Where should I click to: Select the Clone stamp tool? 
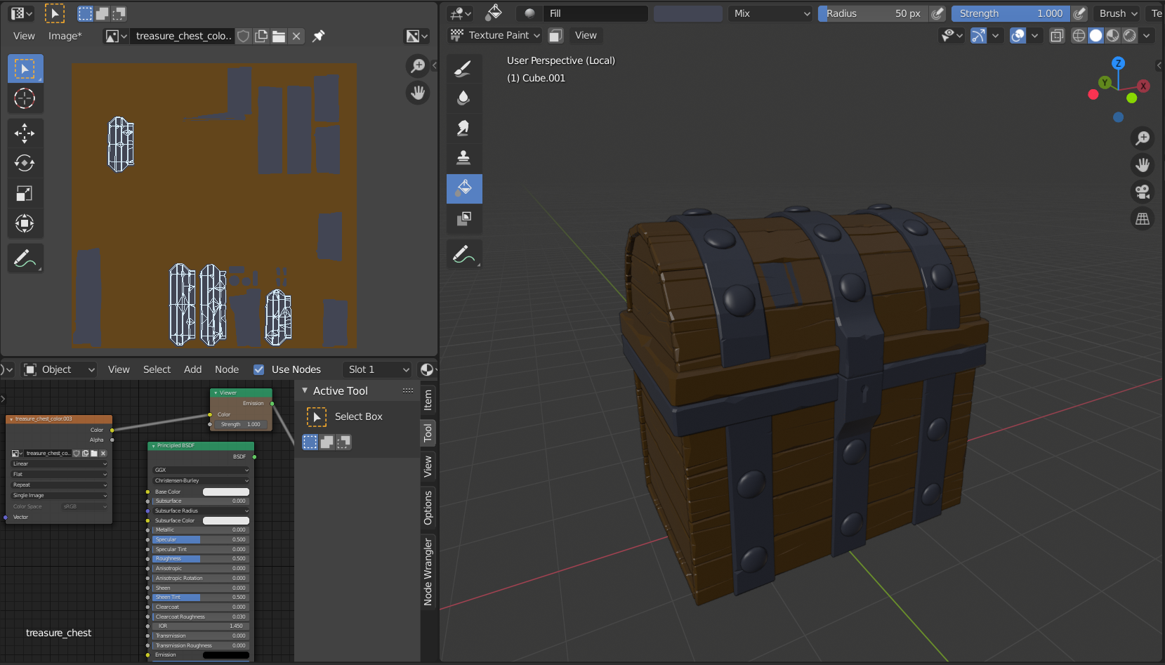pos(463,157)
